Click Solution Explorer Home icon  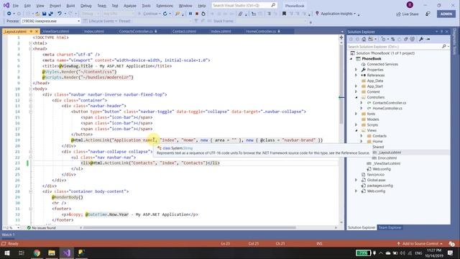[x=364, y=39]
